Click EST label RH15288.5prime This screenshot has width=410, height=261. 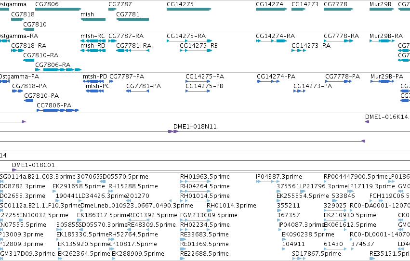coord(133,186)
